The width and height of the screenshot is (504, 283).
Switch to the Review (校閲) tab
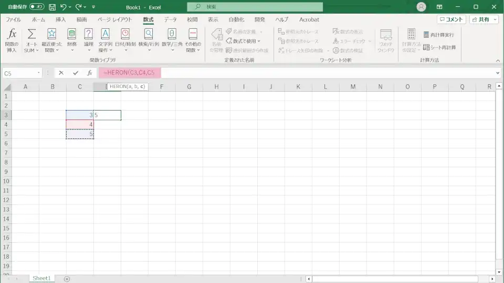(192, 19)
